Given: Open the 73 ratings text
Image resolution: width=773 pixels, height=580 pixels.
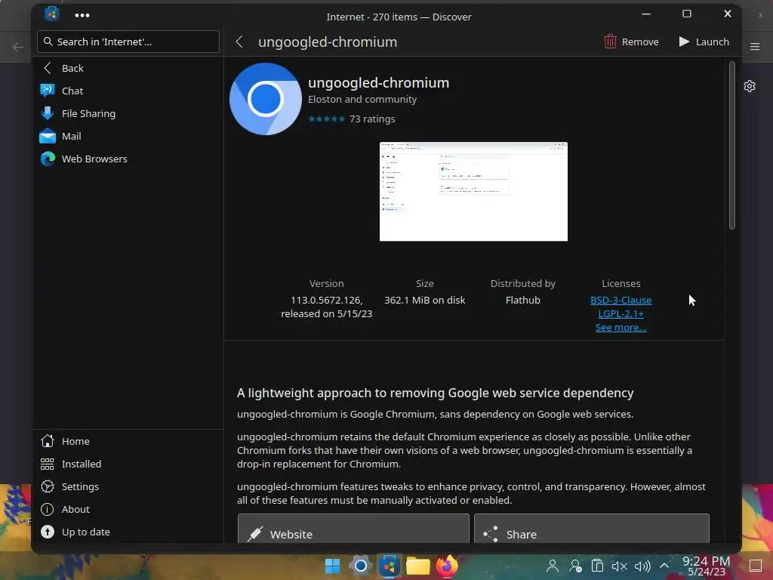Looking at the screenshot, I should point(372,119).
